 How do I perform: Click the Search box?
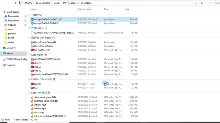(214, 3)
